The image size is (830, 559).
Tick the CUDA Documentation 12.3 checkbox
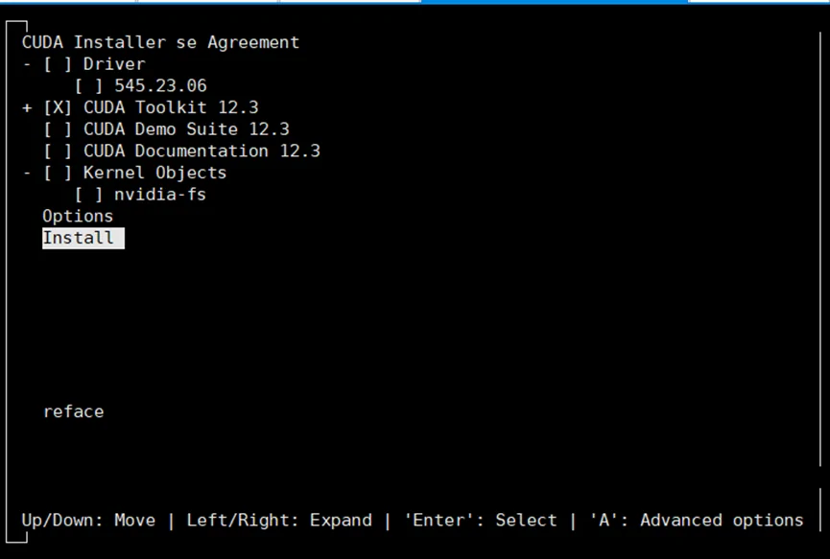click(x=58, y=151)
